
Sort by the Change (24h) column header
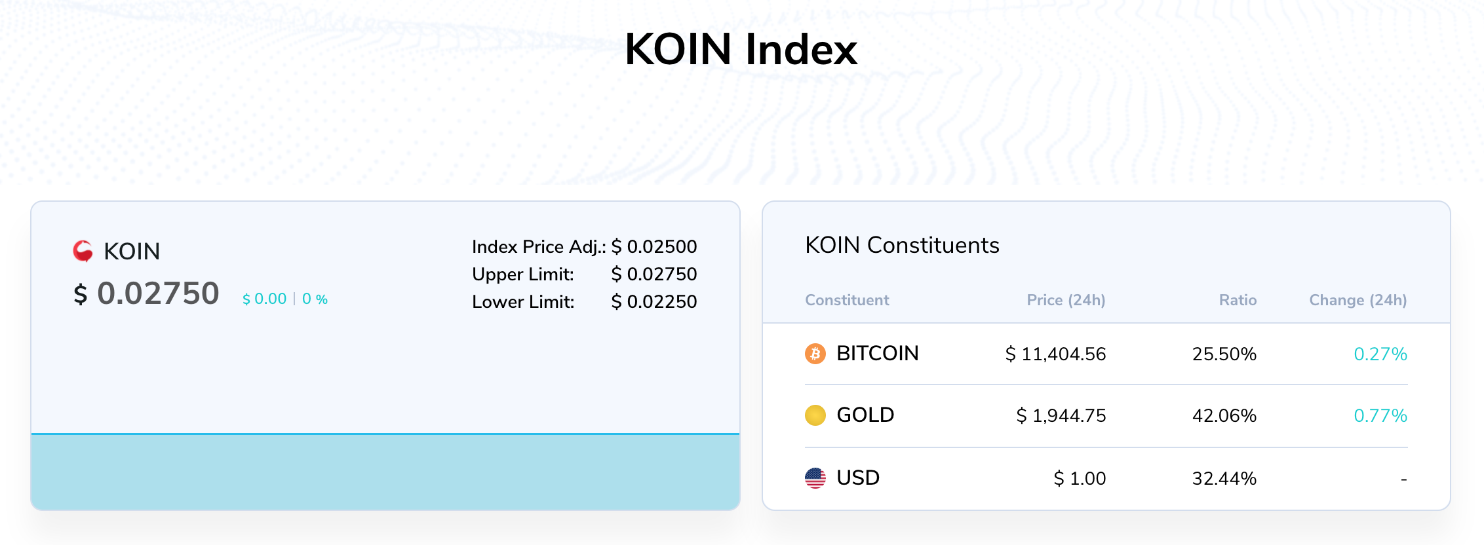1357,300
